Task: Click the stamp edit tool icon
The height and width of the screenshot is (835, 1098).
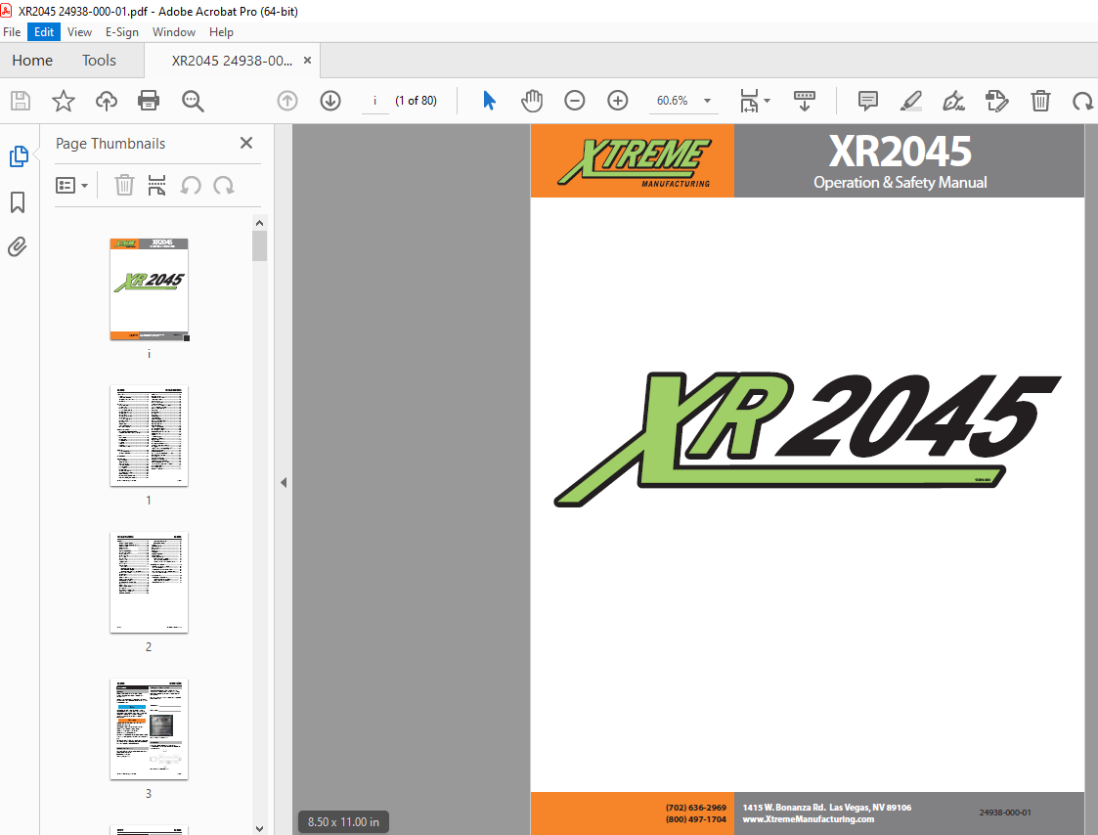Action: tap(996, 101)
